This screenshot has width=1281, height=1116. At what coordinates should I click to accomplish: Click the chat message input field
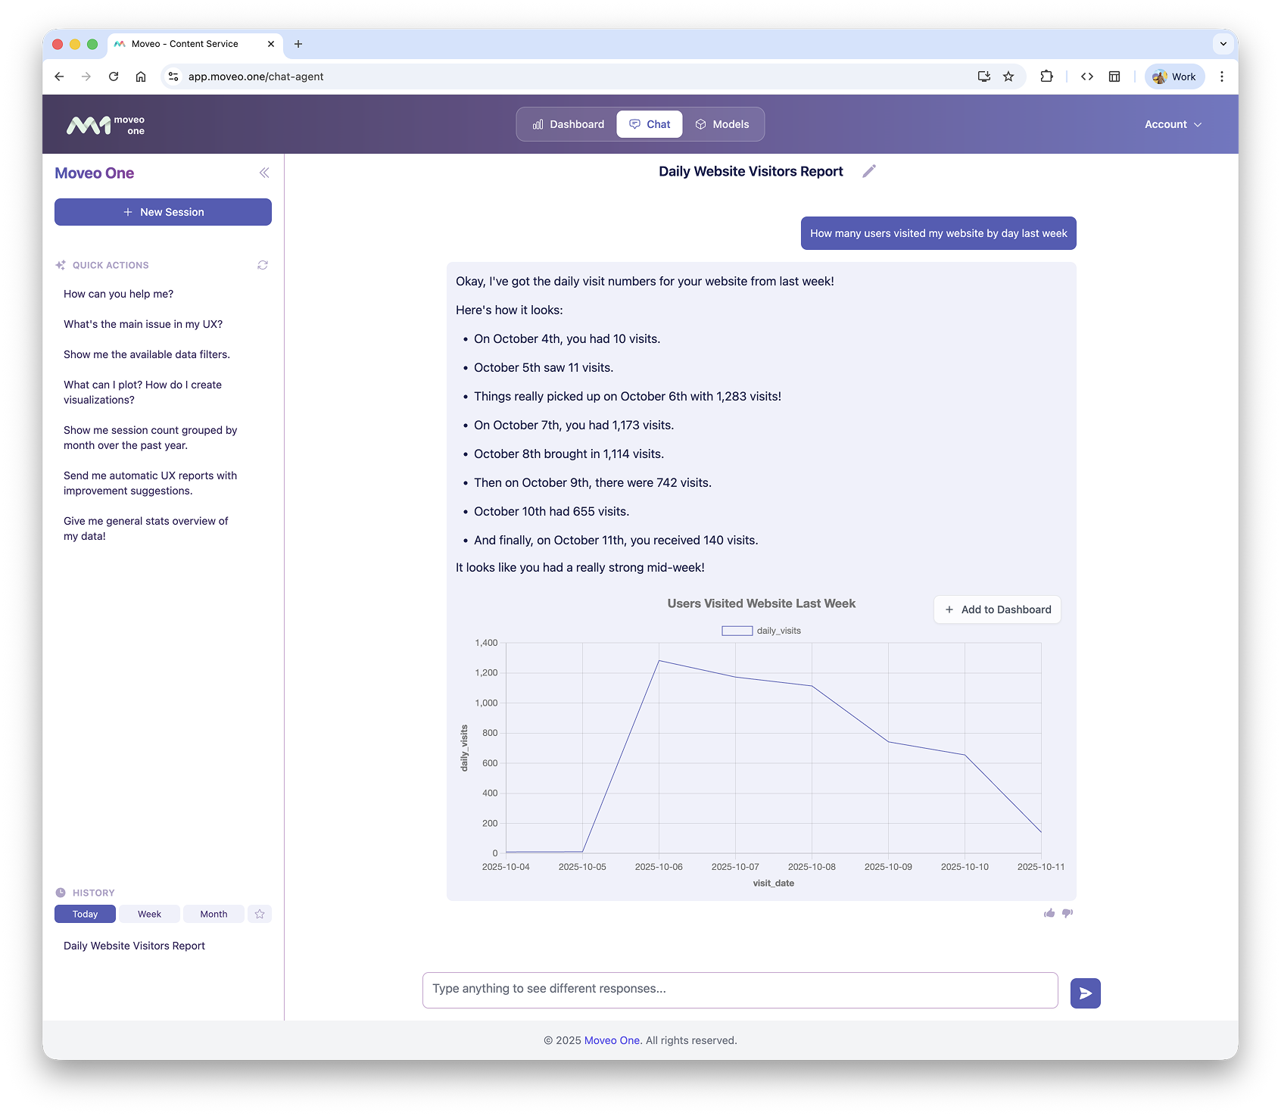pyautogui.click(x=740, y=989)
